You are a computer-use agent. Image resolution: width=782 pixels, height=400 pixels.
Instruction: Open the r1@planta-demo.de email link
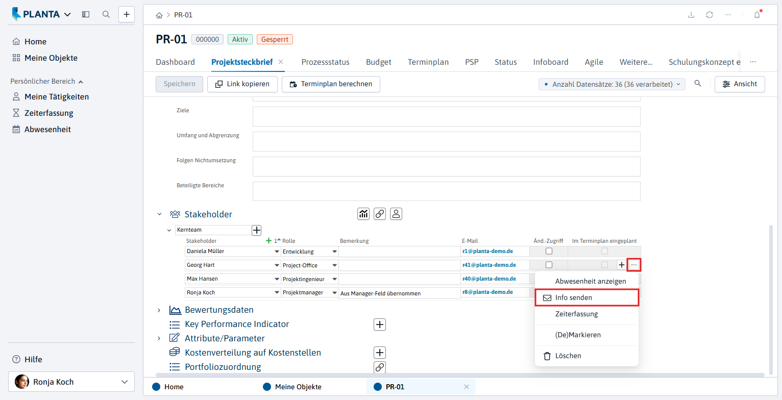tap(487, 251)
